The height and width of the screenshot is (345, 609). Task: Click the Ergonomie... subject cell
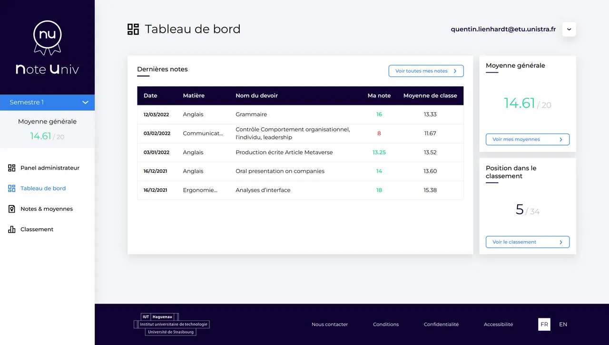coord(200,190)
